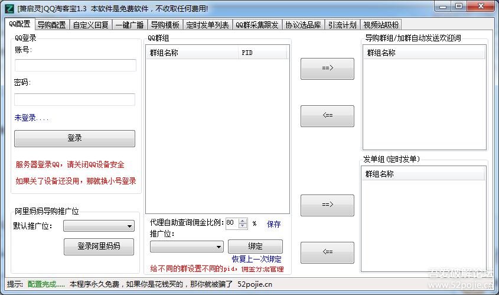The width and height of the screenshot is (499, 295).
Task: Switch to the 协议选品库 tab
Action: [x=304, y=25]
